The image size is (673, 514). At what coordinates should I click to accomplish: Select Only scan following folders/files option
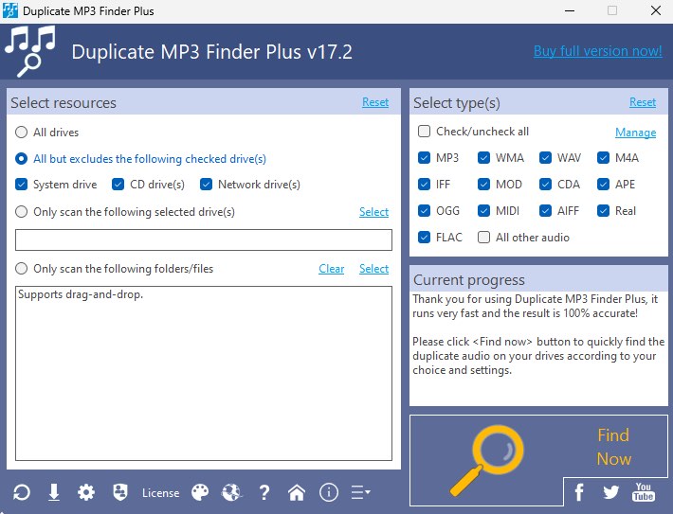tap(21, 269)
